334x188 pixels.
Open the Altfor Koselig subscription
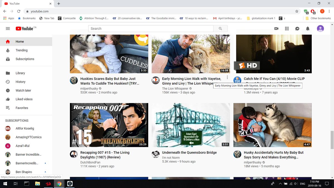(26, 128)
